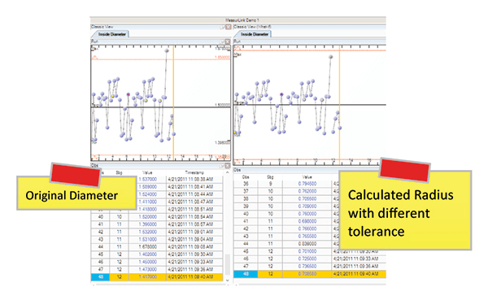
Task: Select value 1.417000 in highlighted left row
Action: pos(148,276)
